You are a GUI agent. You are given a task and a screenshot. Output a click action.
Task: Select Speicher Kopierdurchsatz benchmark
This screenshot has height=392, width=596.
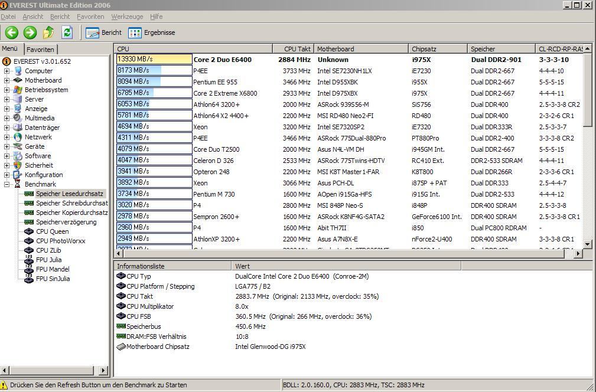pos(72,213)
